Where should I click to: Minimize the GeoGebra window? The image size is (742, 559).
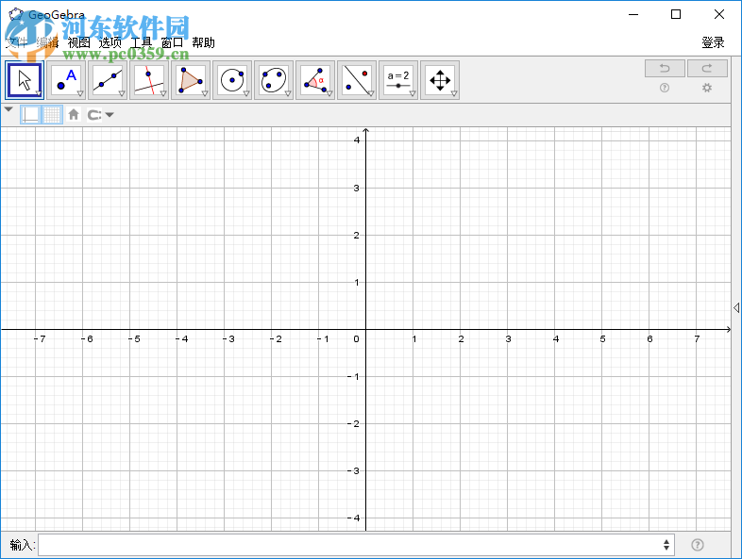tap(633, 14)
